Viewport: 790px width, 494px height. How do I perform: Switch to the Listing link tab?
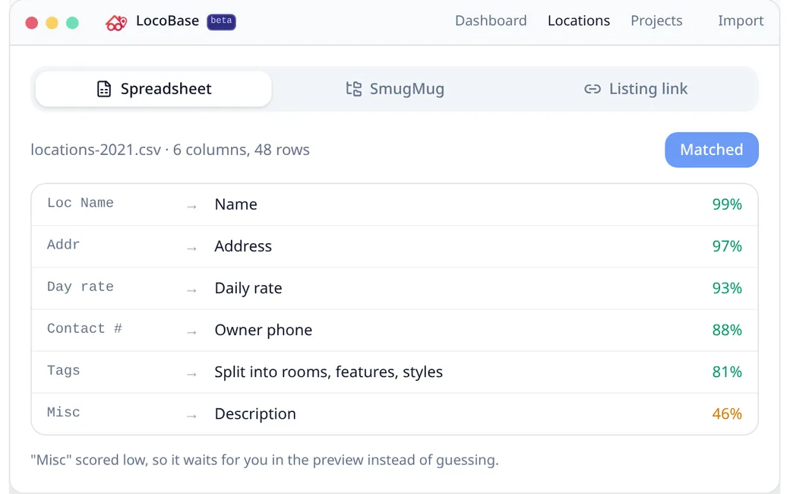(x=635, y=89)
